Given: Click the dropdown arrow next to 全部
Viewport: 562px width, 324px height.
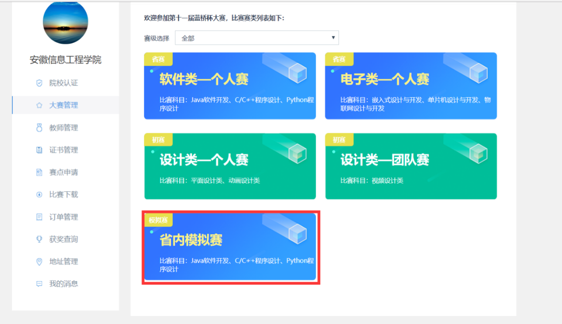Looking at the screenshot, I should [333, 38].
